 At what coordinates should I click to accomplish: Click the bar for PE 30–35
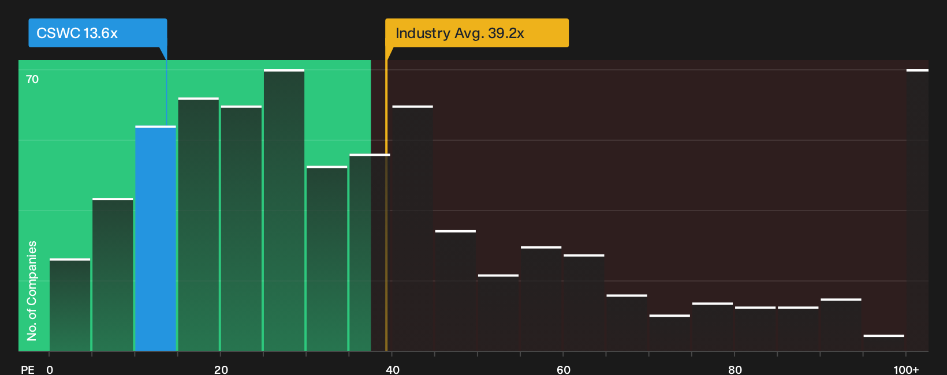pyautogui.click(x=327, y=258)
